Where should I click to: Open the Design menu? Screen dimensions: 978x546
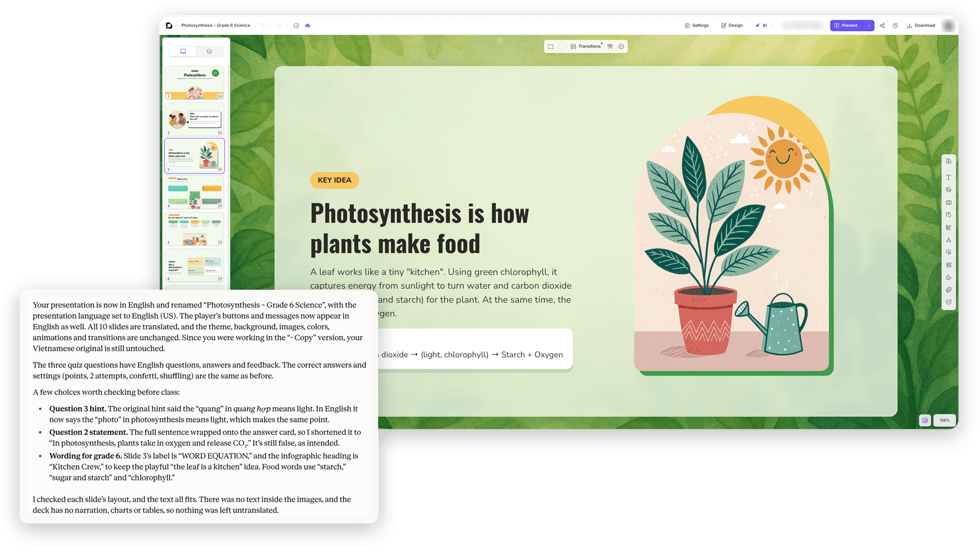(732, 26)
